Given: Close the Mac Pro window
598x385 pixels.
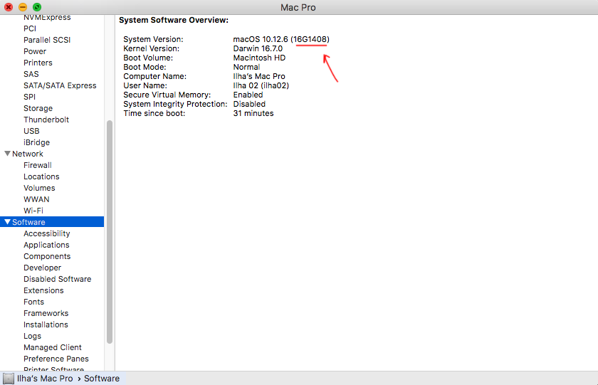Looking at the screenshot, I should (x=9, y=7).
